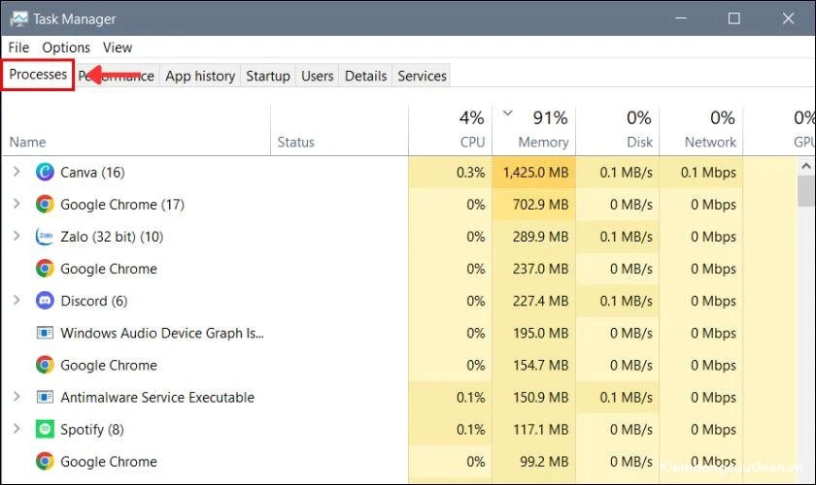The image size is (816, 485).
Task: Click the 289.9 MB memory value
Action: point(541,237)
